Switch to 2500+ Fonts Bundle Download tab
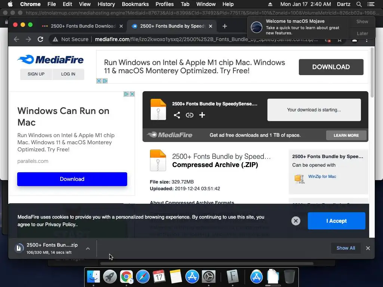Screen dimensions: 383x287 (x=82, y=26)
